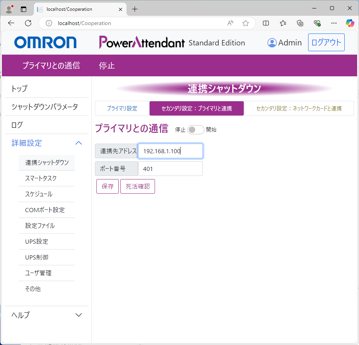The image size is (359, 345).
Task: Add page to favorites star icon
Action: pyautogui.click(x=246, y=23)
